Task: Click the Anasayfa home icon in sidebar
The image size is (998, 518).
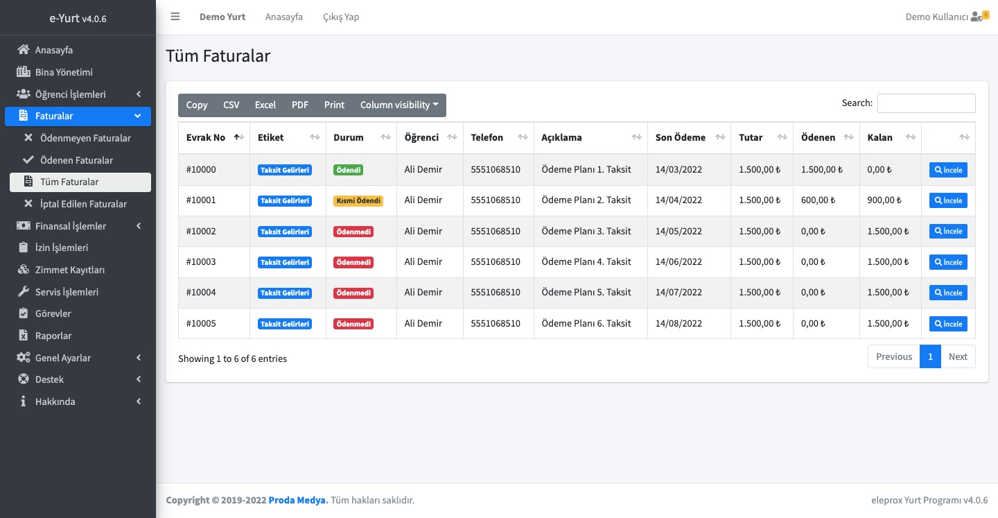Action: tap(24, 50)
